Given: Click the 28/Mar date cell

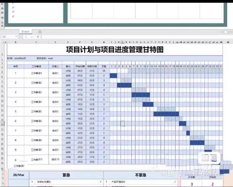Looking at the screenshot, I should point(19,175).
